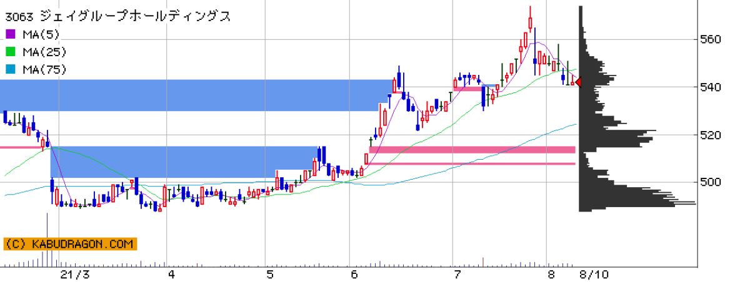Click the MA(75) legend label

(44, 69)
